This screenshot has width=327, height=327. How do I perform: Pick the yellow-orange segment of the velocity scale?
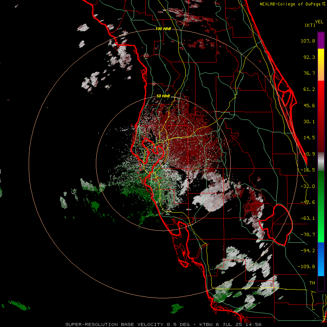pyautogui.click(x=321, y=65)
